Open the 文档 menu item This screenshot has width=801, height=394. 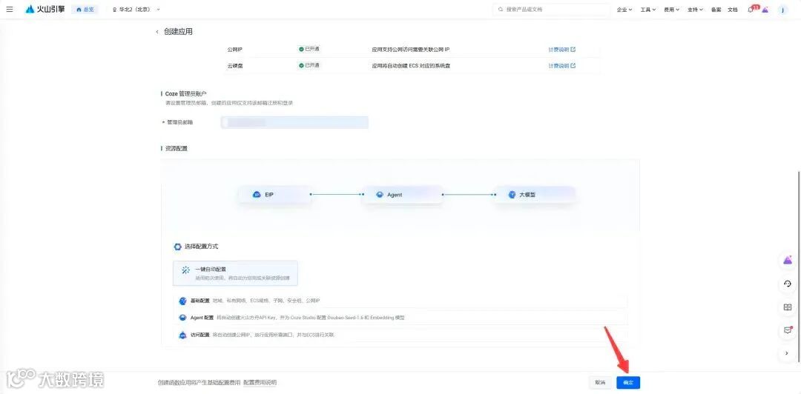point(733,10)
